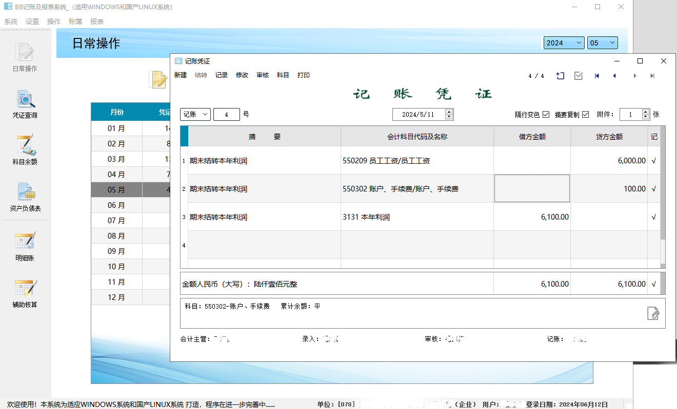Image resolution: width=677 pixels, height=409 pixels.
Task: Open the 账簿 menu
Action: pyautogui.click(x=75, y=21)
